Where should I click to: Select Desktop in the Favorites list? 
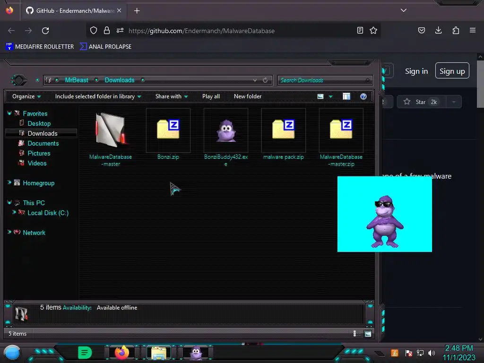coord(39,123)
